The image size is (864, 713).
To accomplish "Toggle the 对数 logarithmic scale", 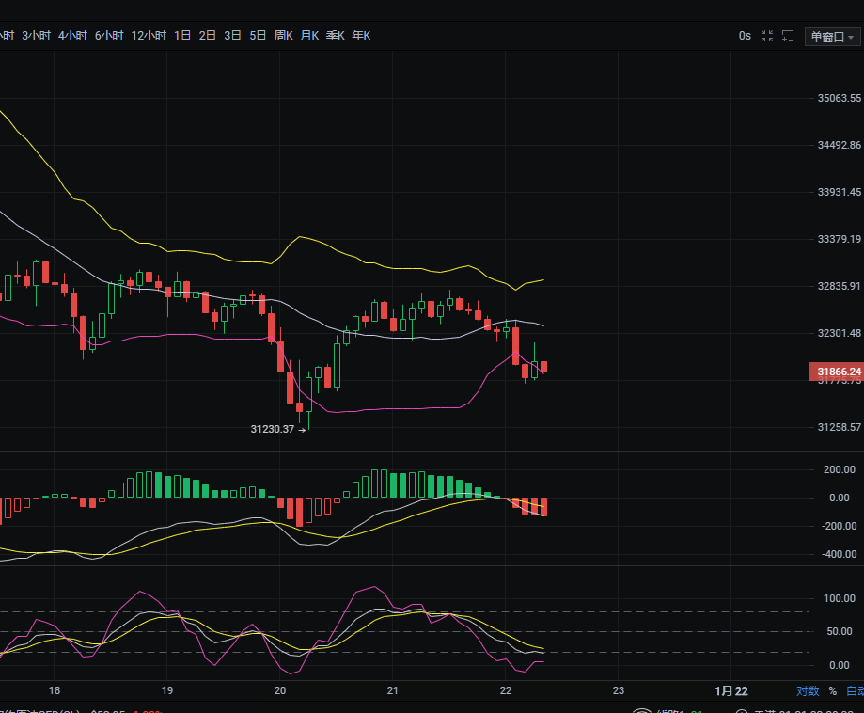I will coord(808,691).
